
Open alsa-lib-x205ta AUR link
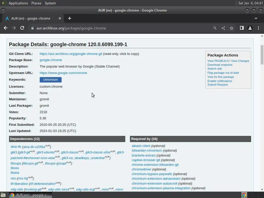click(34, 147)
